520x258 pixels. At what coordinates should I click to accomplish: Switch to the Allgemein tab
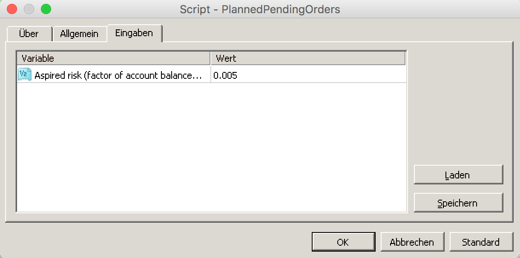[x=80, y=34]
